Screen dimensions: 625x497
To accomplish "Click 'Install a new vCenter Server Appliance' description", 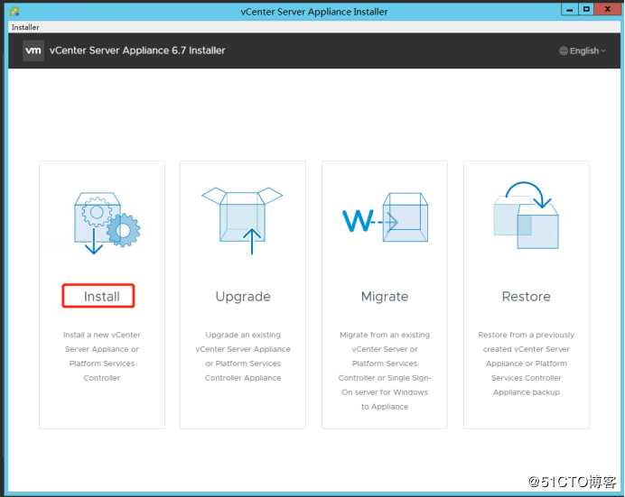I will (102, 356).
